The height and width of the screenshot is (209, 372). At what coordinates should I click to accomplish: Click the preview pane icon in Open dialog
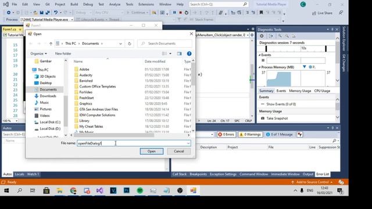pyautogui.click(x=180, y=53)
